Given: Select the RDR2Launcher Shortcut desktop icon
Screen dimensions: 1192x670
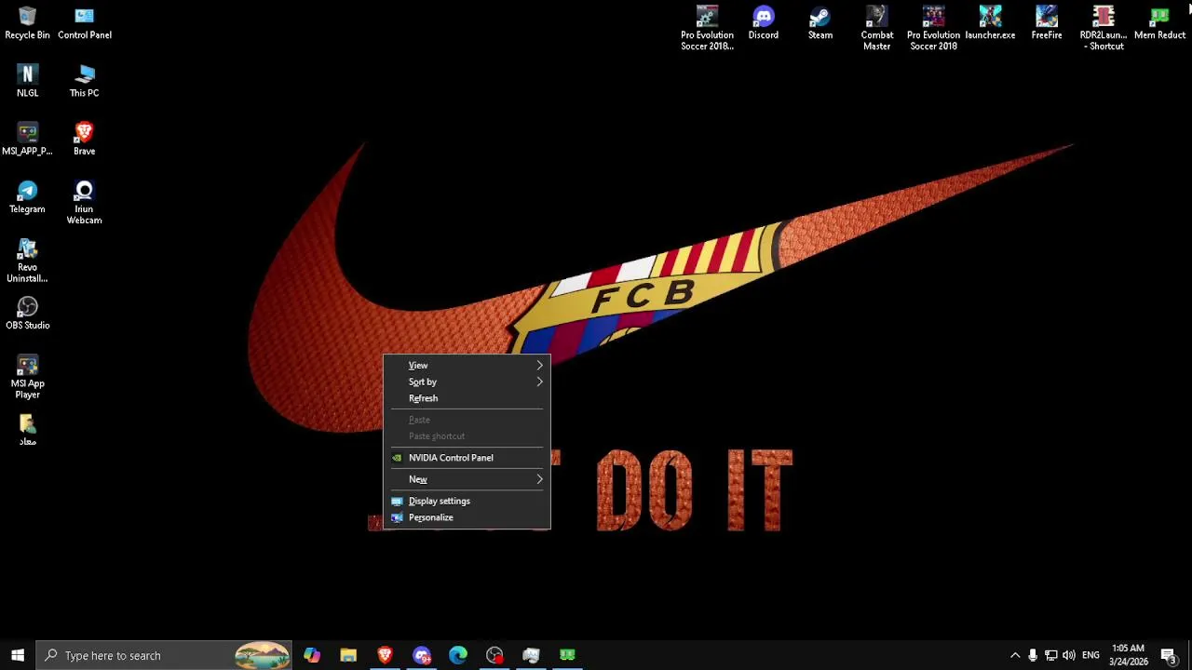Looking at the screenshot, I should (x=1103, y=28).
